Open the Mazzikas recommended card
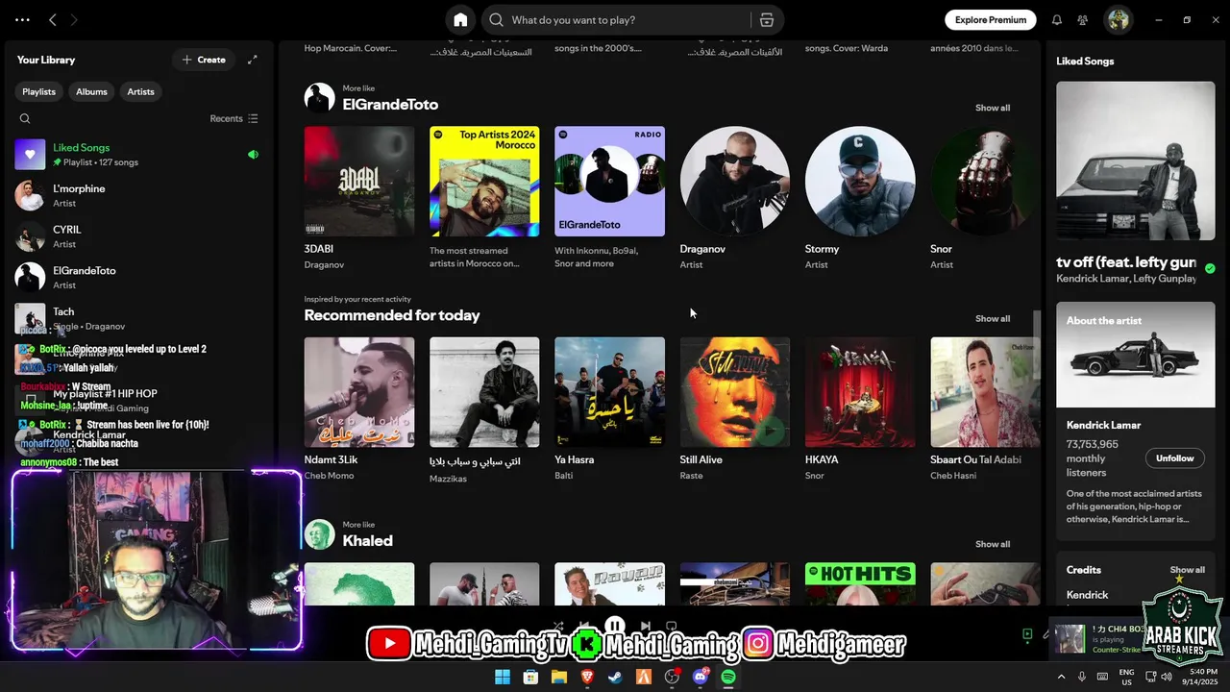This screenshot has height=692, width=1230. tap(484, 410)
